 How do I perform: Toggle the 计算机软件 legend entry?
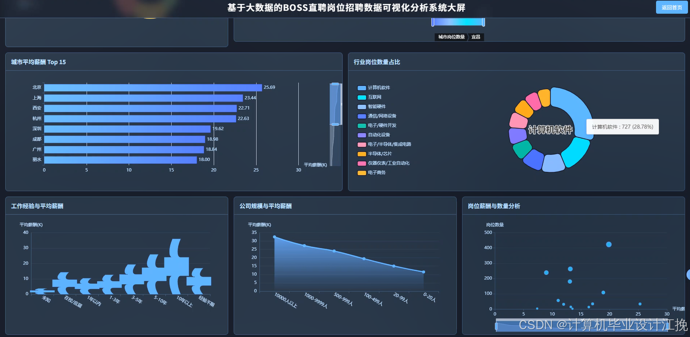click(374, 88)
